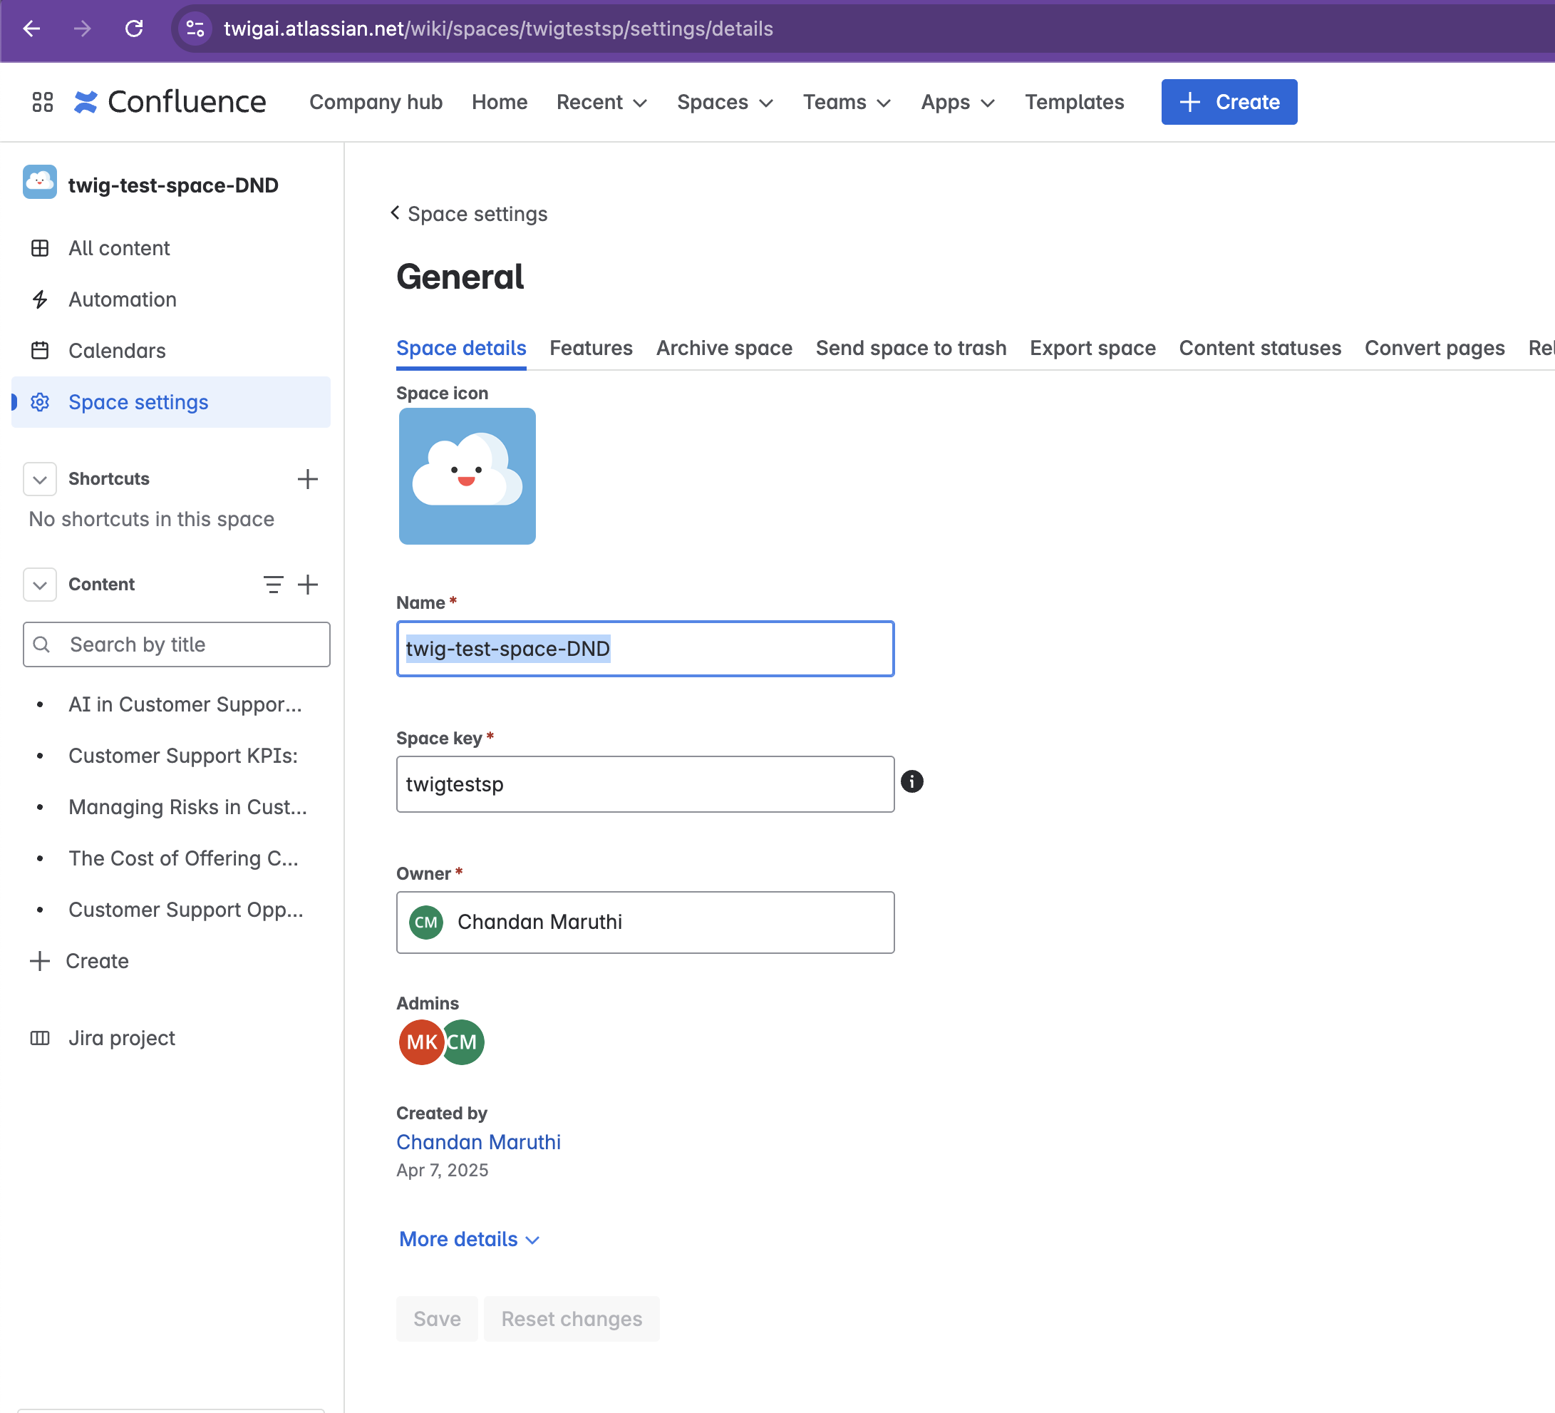Viewport: 1555px width, 1413px height.
Task: Switch to the Features tab
Action: tap(590, 348)
